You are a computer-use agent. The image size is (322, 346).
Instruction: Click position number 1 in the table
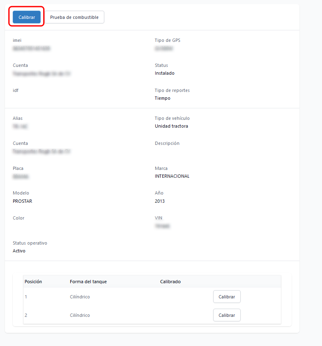click(x=26, y=297)
